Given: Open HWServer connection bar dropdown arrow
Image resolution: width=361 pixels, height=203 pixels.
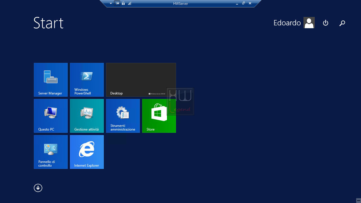Looking at the screenshot, I should (111, 3).
